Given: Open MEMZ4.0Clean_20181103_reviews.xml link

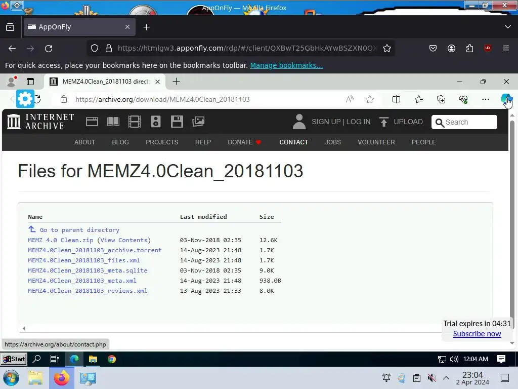Looking at the screenshot, I should [x=88, y=291].
